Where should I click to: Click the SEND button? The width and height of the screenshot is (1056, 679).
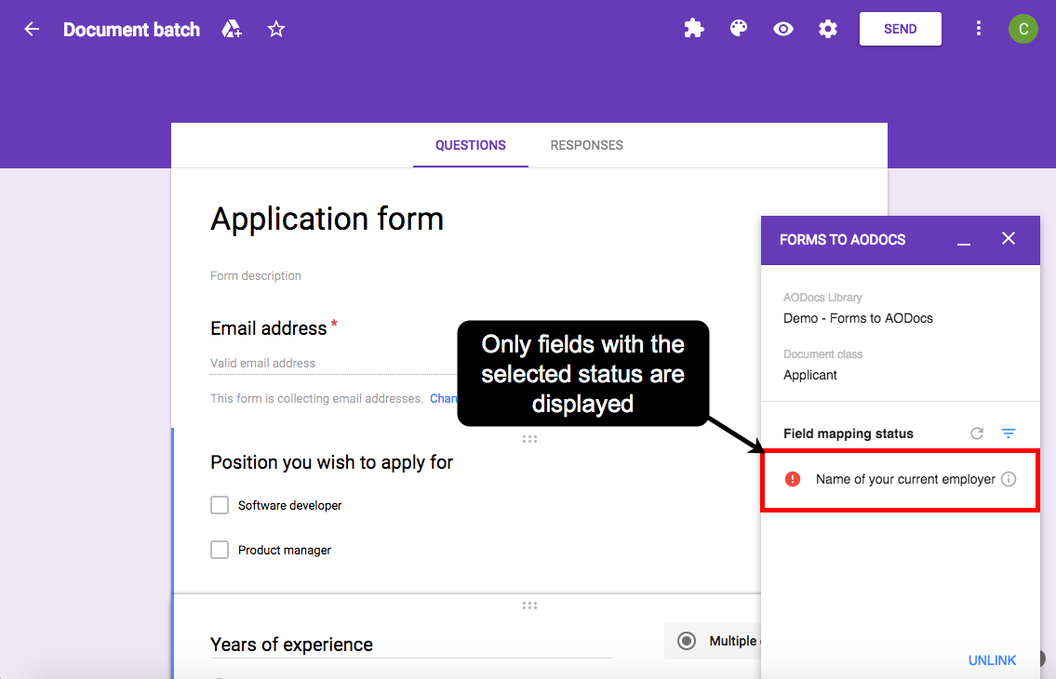point(901,29)
